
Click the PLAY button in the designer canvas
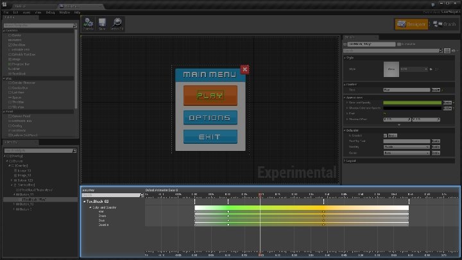click(210, 96)
